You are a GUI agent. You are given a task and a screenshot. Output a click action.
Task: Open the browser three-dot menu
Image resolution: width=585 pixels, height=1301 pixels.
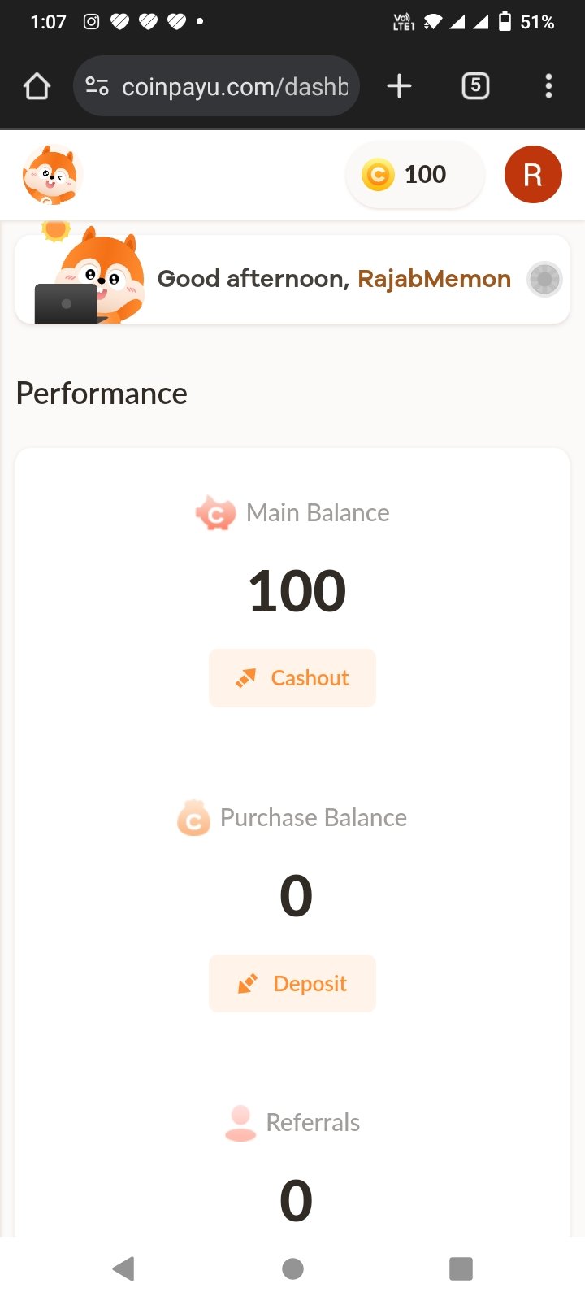point(548,86)
